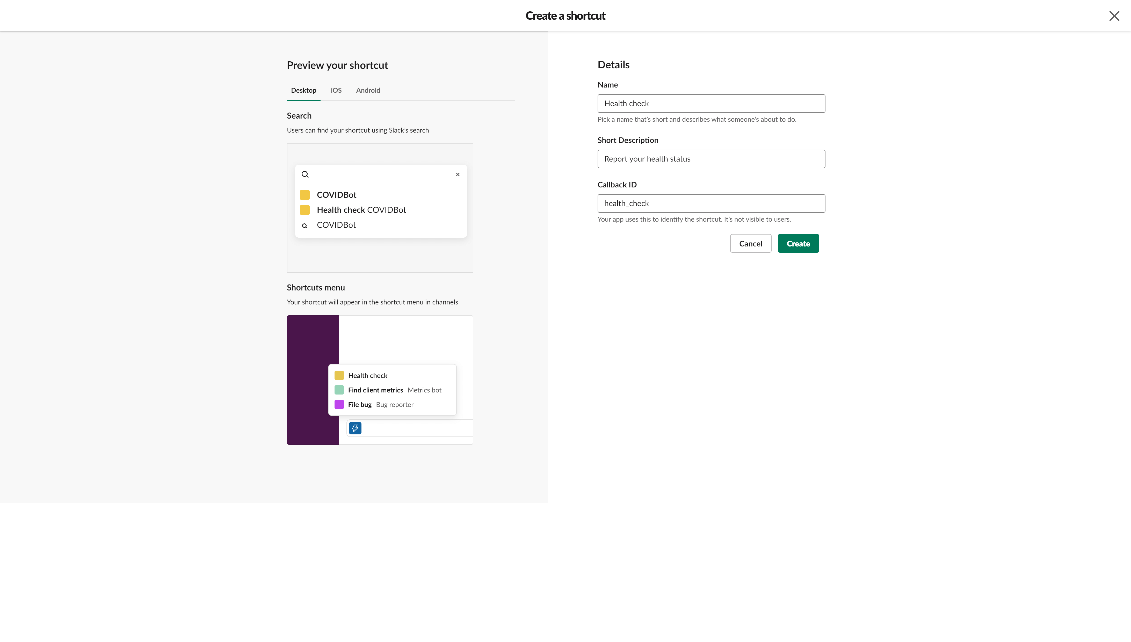
Task: Click the magnifying glass icon in the search bar
Action: [305, 174]
